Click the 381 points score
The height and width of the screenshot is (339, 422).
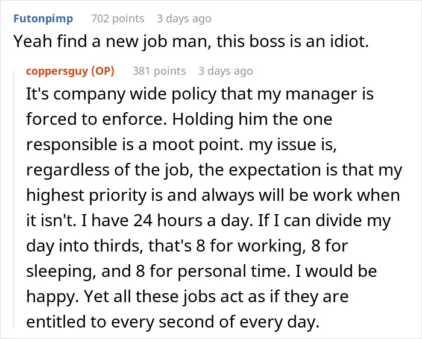click(159, 71)
